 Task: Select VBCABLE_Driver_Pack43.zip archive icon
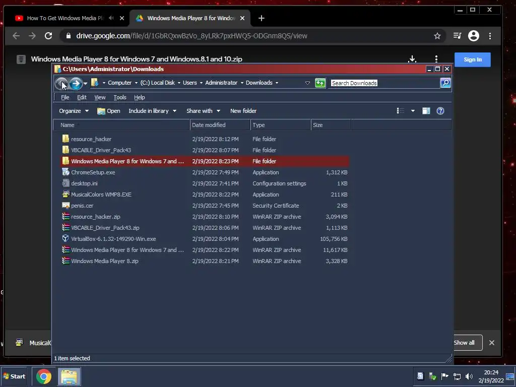[66, 227]
